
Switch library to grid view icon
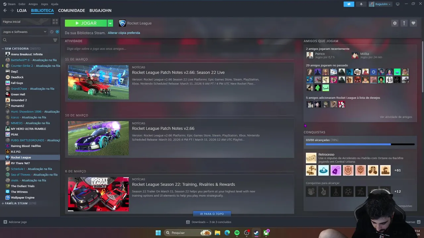55,21
